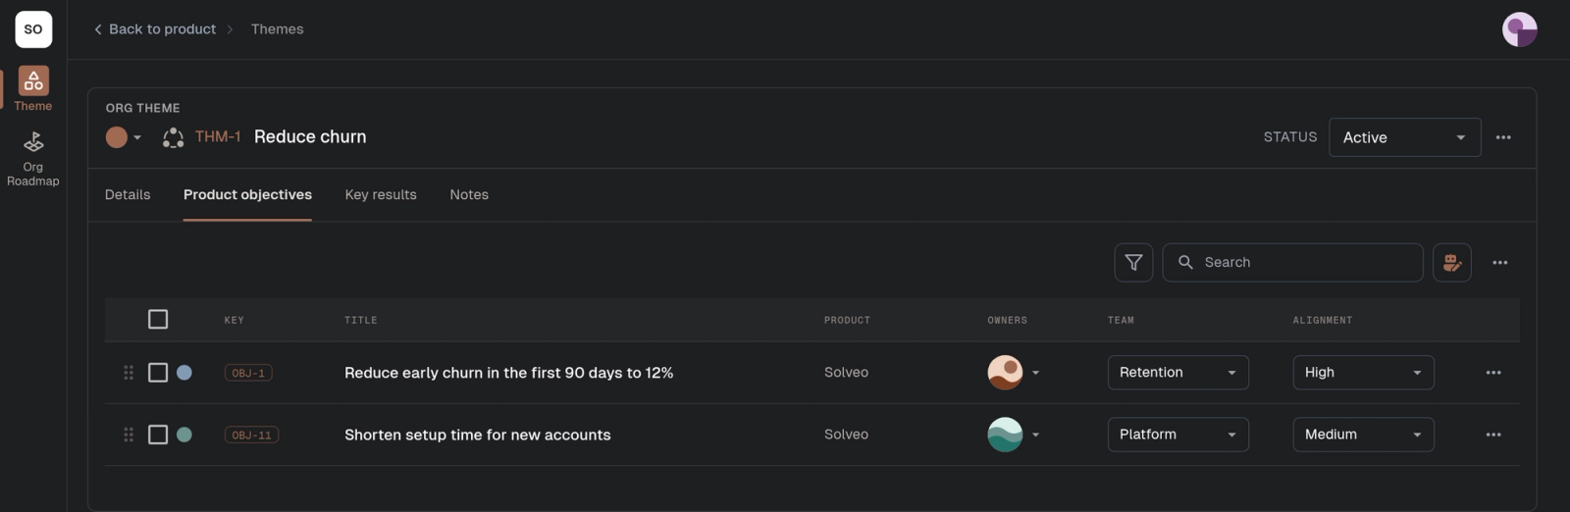The image size is (1570, 512).
Task: Click the Team column header
Action: [1121, 321]
